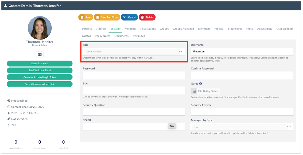This screenshot has width=303, height=155.
Task: Switch to the Personal tab
Action: [x=87, y=29]
